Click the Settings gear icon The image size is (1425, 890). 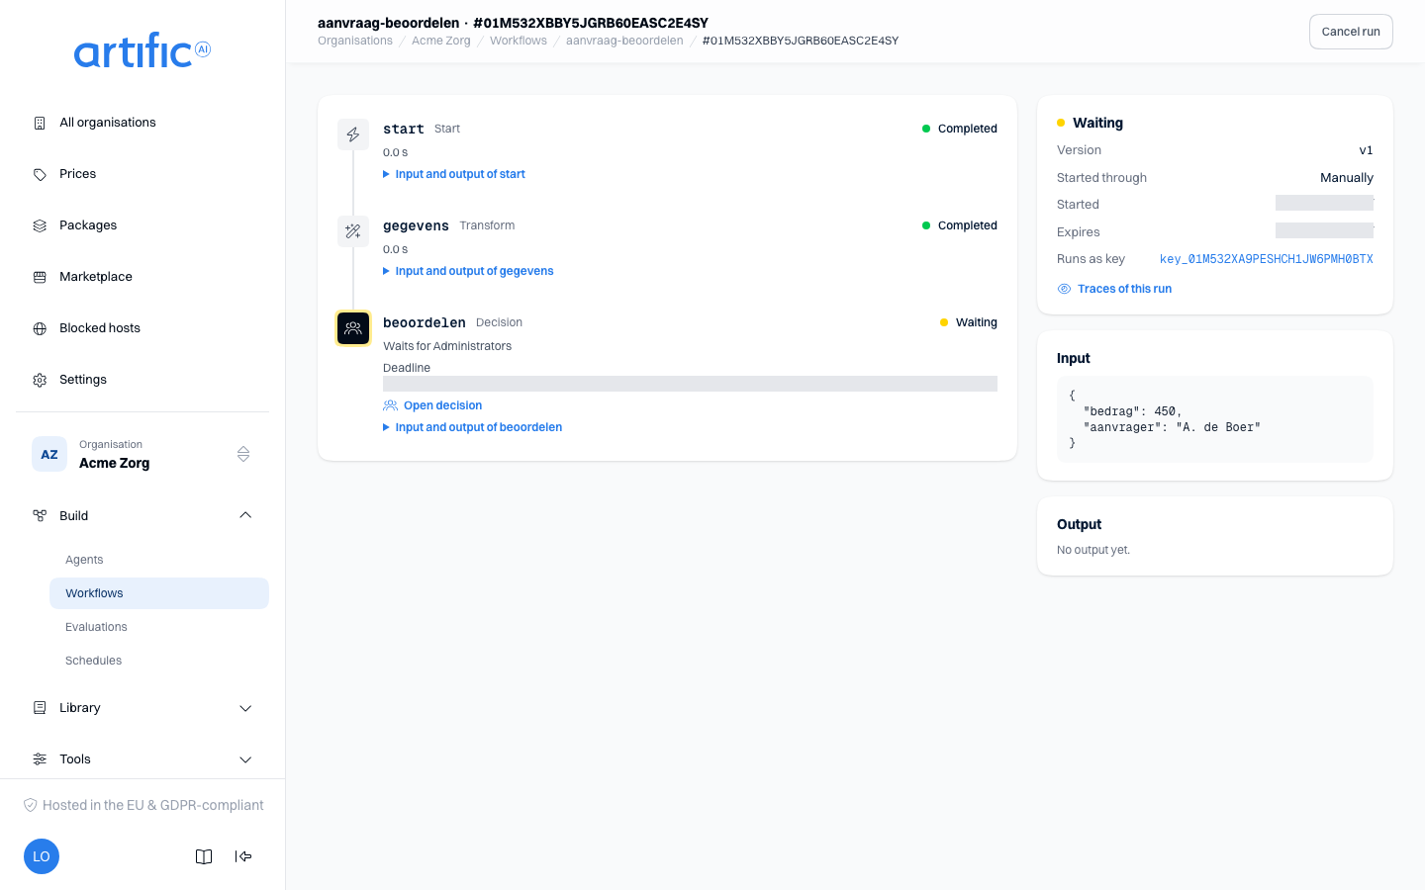pos(40,380)
